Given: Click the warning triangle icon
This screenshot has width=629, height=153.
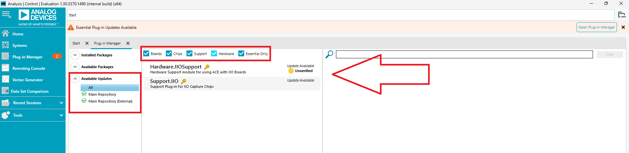Looking at the screenshot, I should click(x=71, y=28).
